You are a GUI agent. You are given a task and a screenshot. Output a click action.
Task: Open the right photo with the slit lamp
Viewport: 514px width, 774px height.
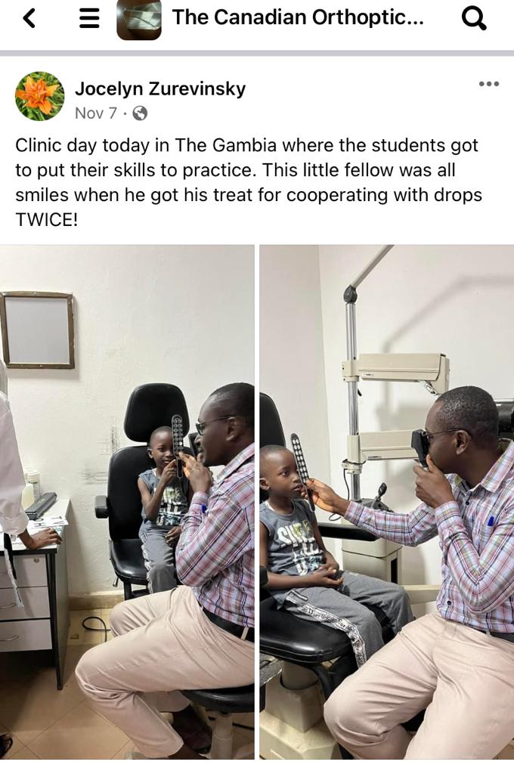386,502
